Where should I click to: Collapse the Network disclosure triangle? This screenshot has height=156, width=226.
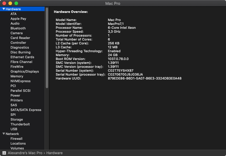4,134
